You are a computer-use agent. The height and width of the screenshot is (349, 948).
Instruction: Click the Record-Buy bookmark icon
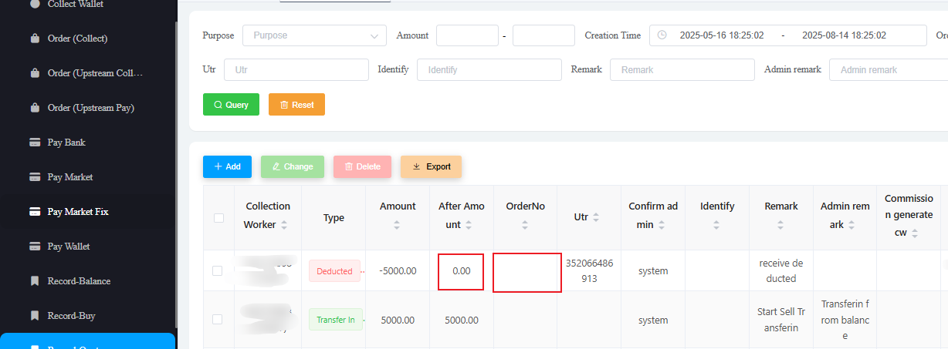pos(35,316)
